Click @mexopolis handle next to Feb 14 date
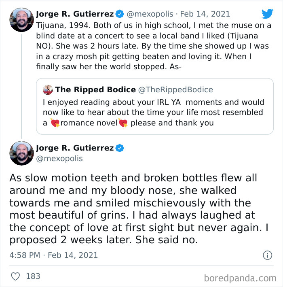Image resolution: width=283 pixels, height=287 pixels. coord(151,14)
